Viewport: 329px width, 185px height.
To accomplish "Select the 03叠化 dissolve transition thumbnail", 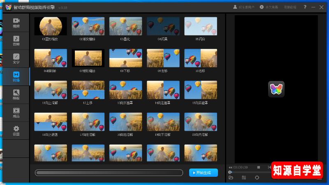I will click(x=125, y=26).
